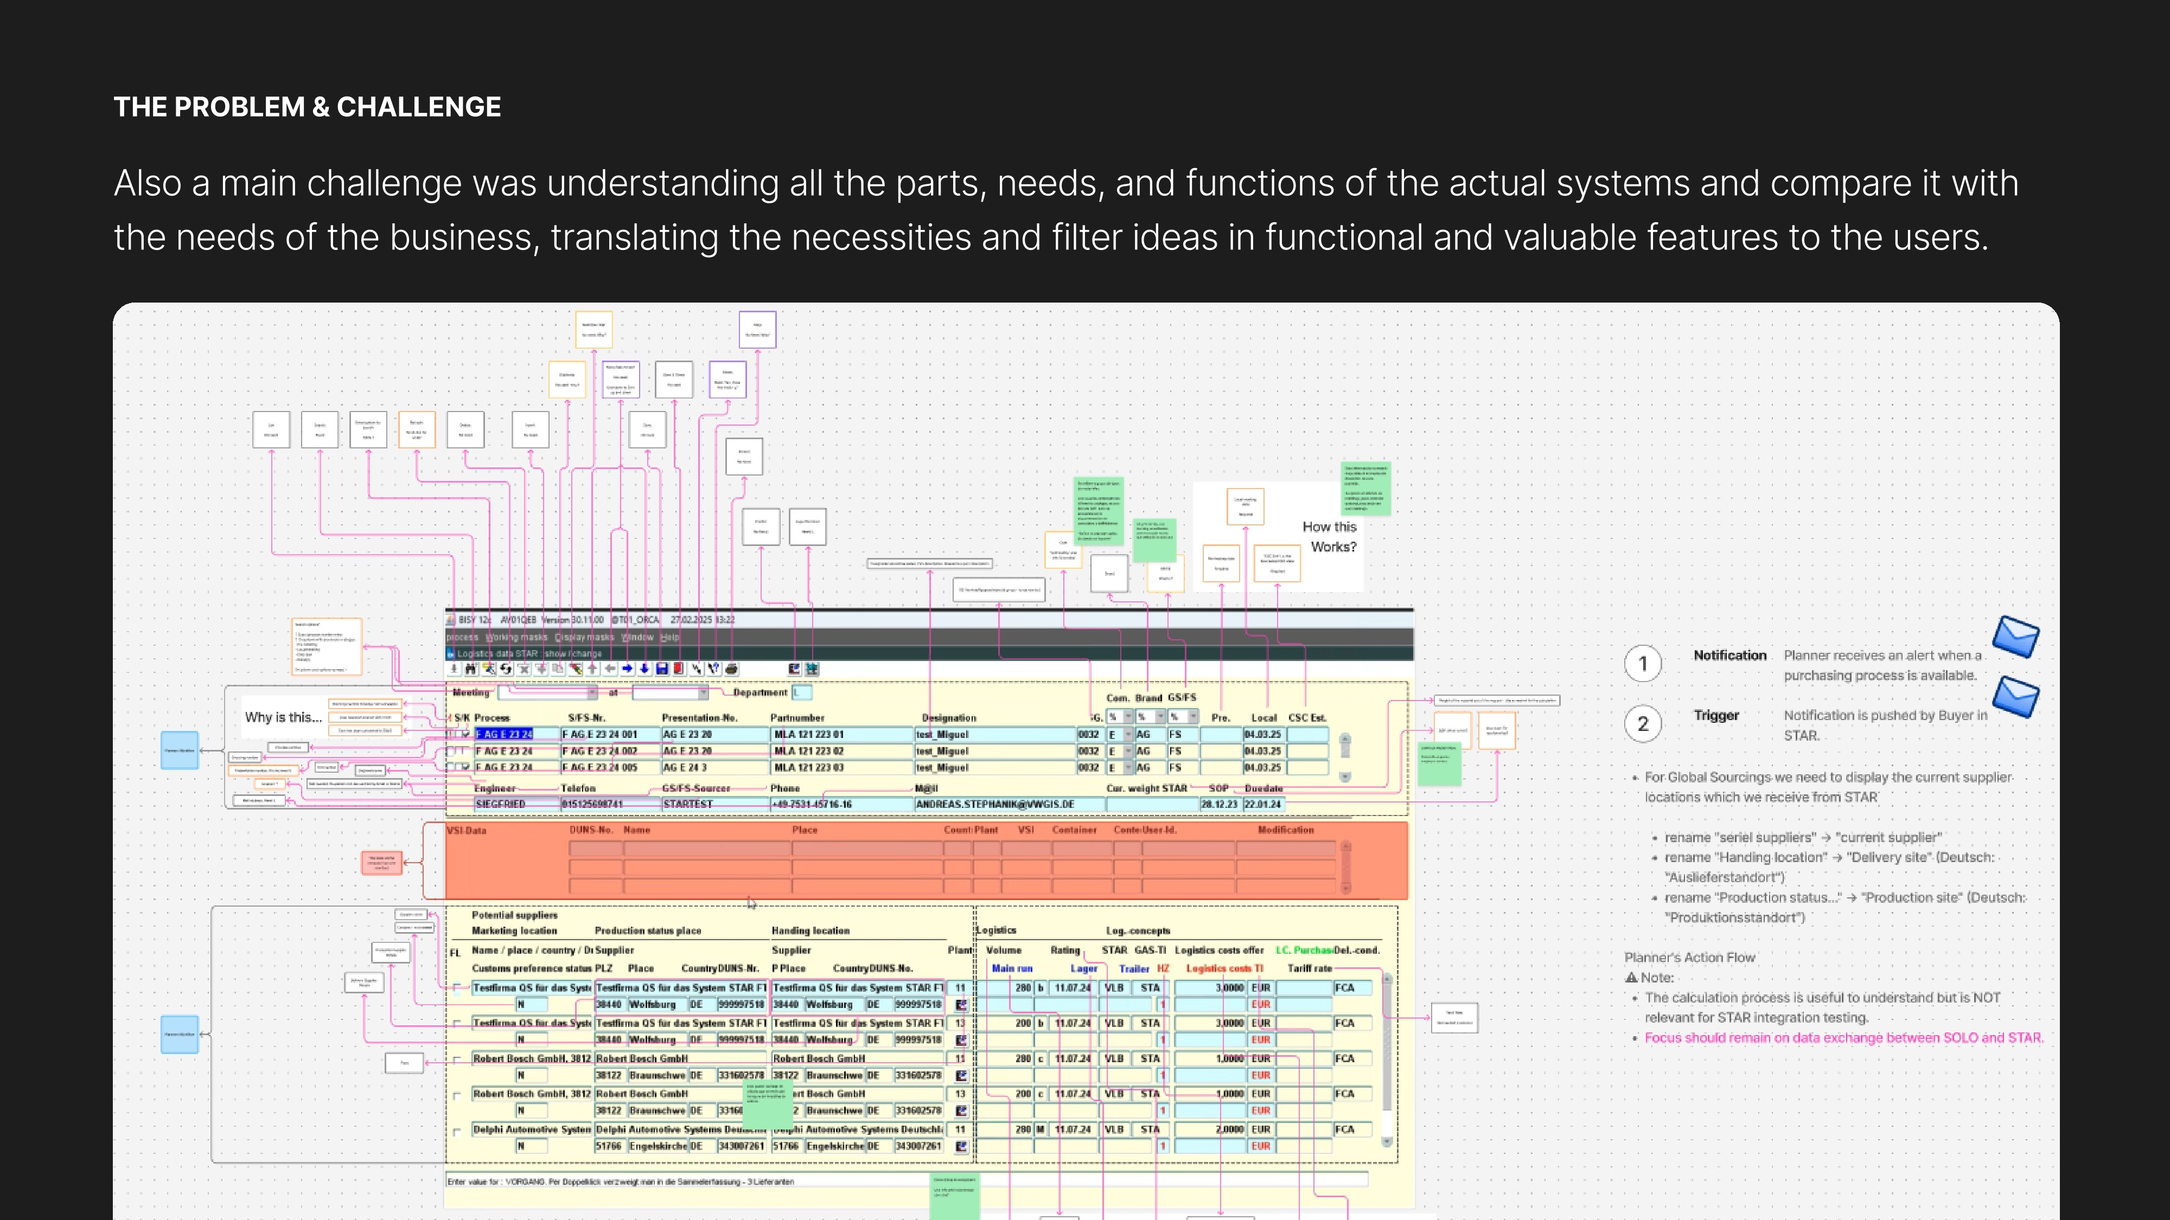Click into the Department input field

coord(802,692)
